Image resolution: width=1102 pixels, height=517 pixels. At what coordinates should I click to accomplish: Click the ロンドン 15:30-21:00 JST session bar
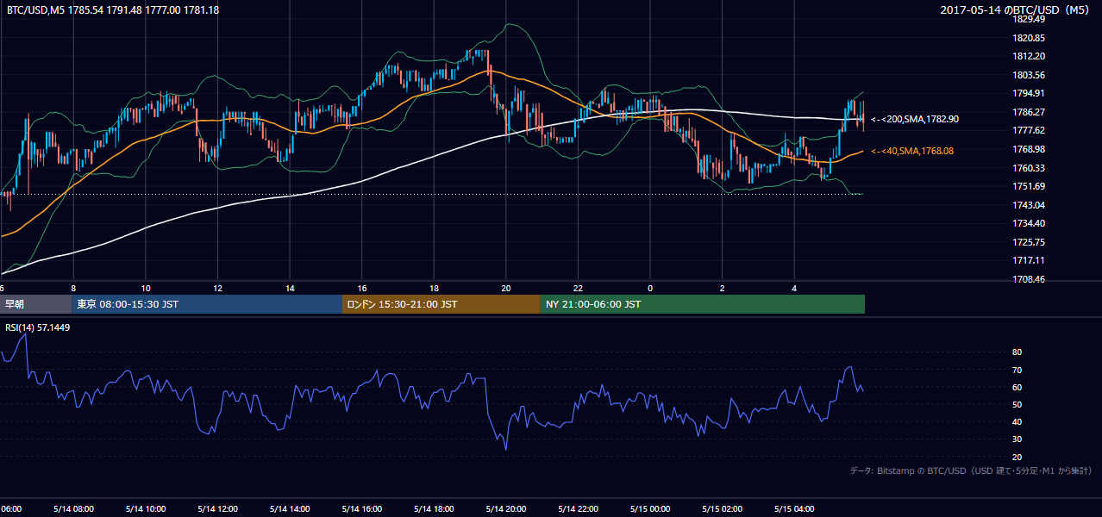[441, 304]
